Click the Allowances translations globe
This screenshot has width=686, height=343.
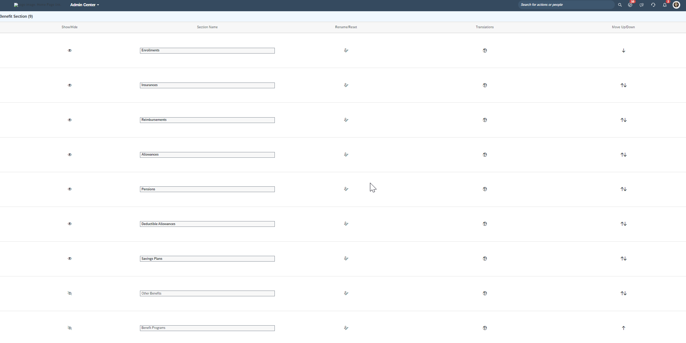485,155
